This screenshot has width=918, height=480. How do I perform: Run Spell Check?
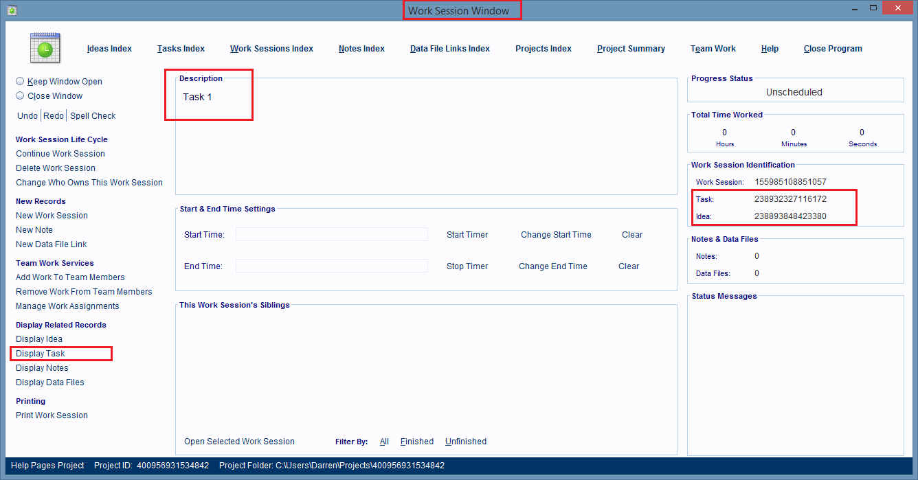pyautogui.click(x=93, y=116)
